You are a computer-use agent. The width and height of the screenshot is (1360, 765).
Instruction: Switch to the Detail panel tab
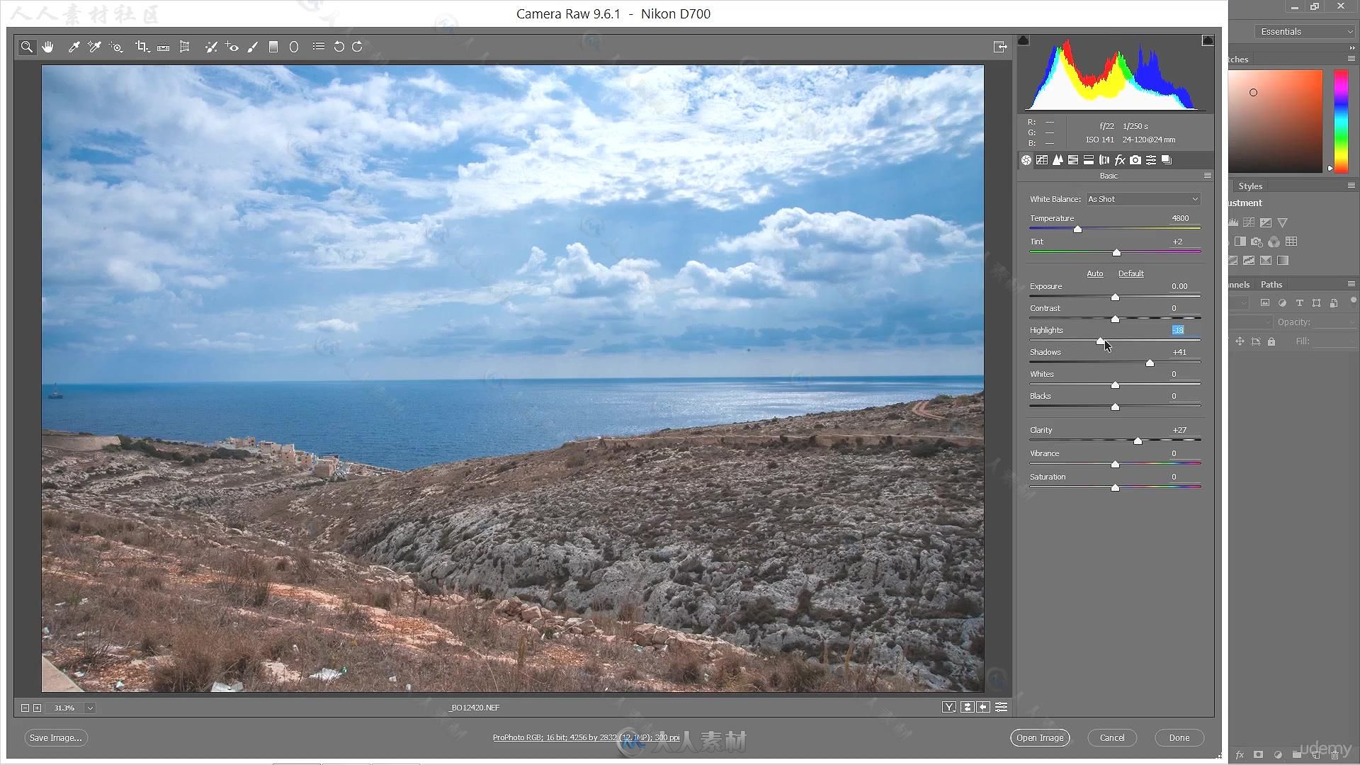coord(1058,160)
